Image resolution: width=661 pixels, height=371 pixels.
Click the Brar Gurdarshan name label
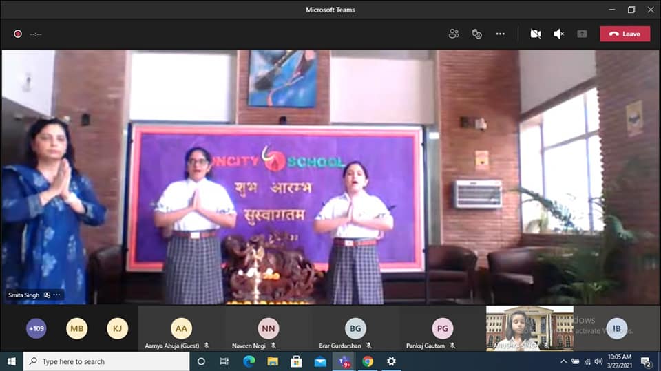[x=339, y=346]
